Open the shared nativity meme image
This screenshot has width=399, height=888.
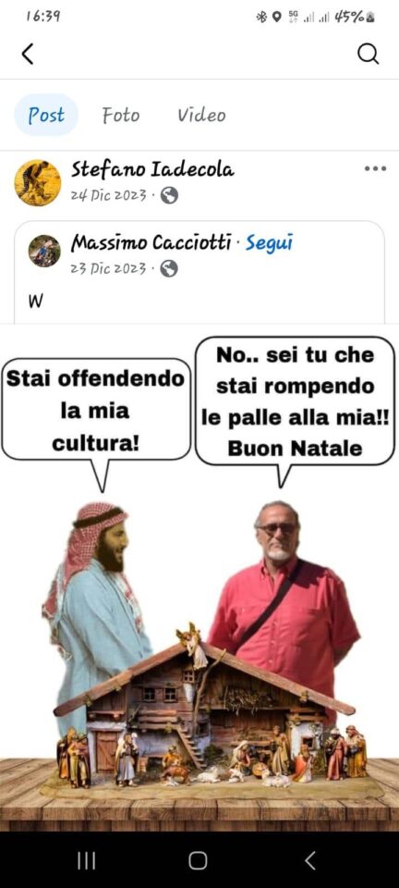coord(199,577)
